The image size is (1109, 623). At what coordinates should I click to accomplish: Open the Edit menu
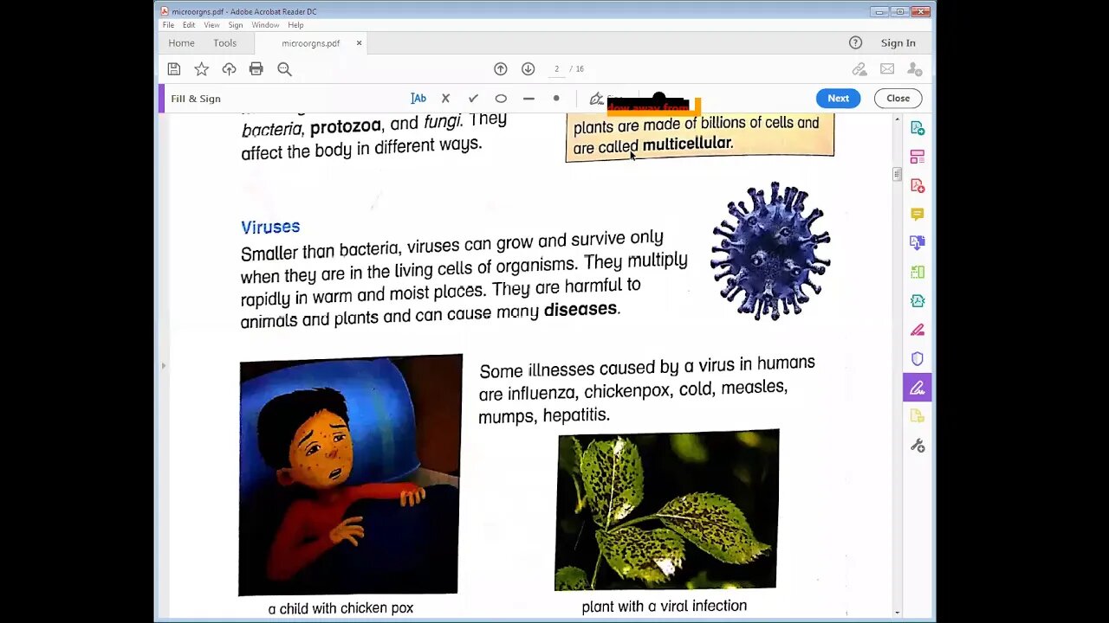coord(189,25)
